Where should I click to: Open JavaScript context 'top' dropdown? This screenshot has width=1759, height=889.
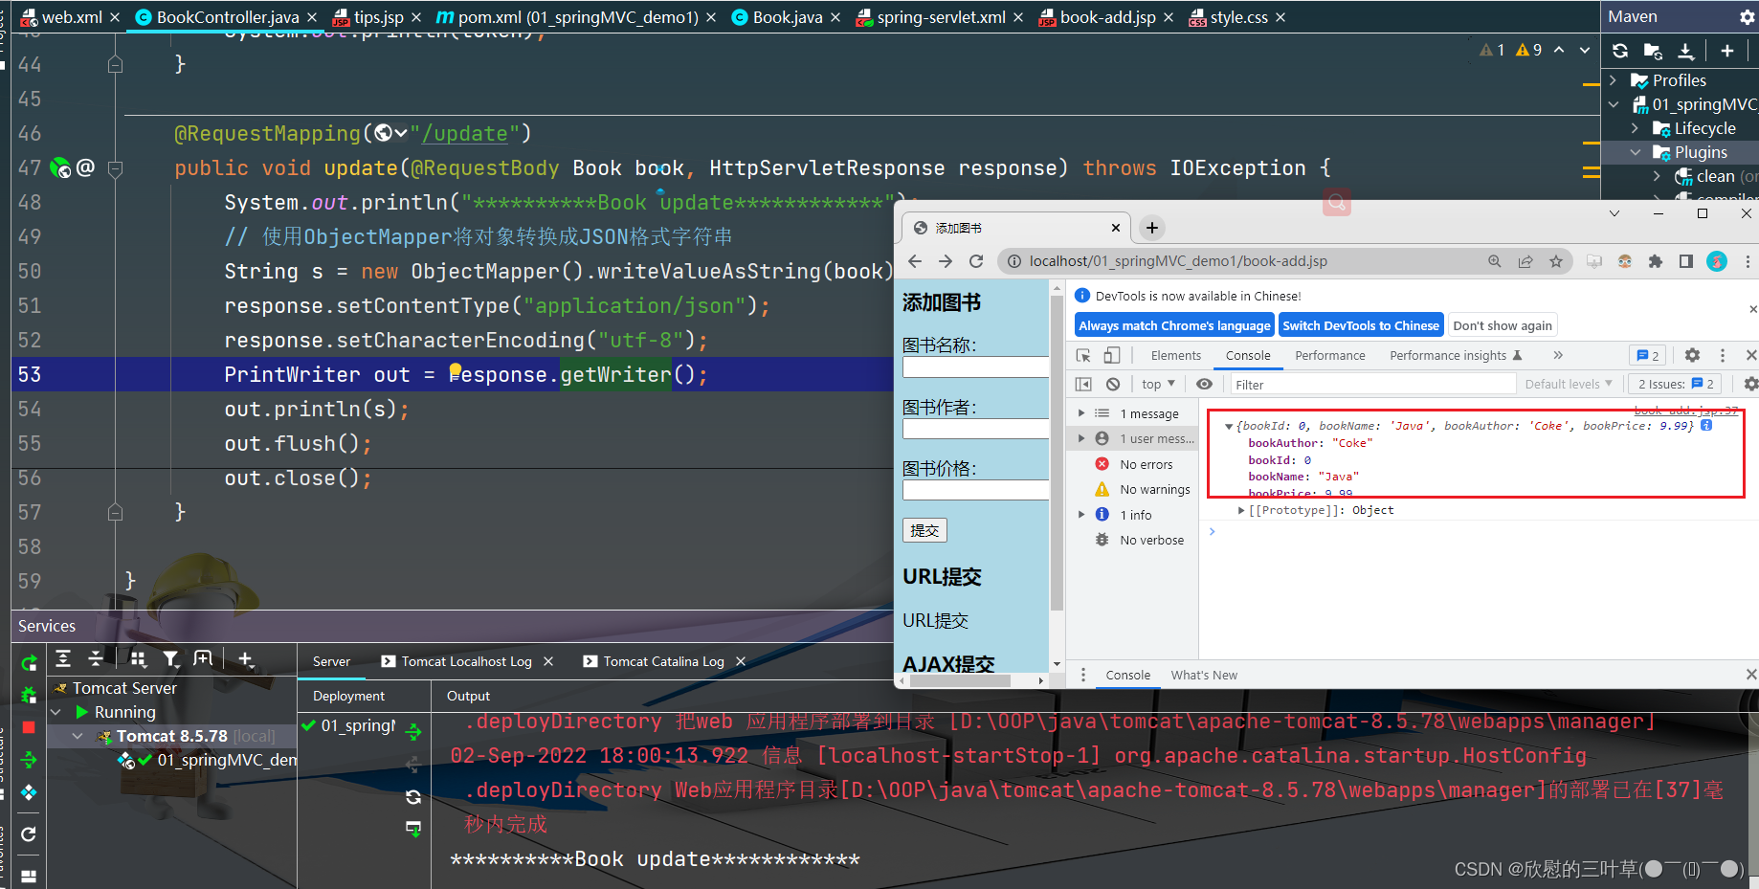1158,384
